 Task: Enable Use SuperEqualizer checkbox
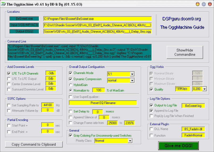(x=70, y=97)
